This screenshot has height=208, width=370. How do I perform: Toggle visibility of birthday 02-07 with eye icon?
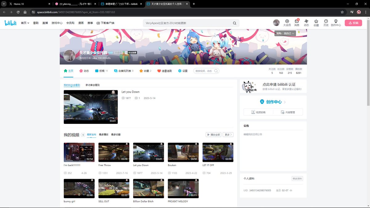(291, 190)
